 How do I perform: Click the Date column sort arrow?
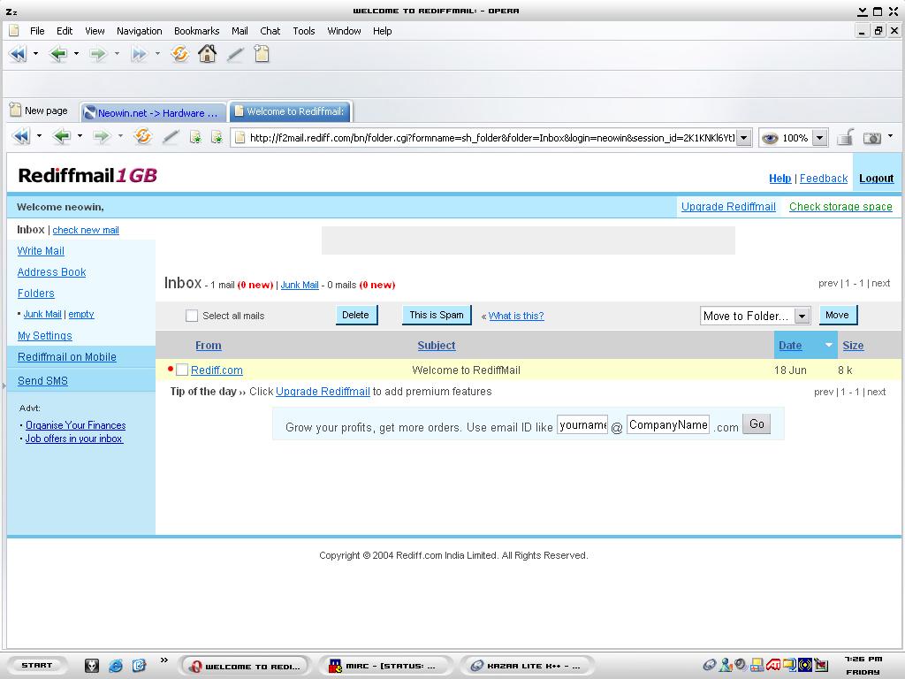click(x=828, y=346)
